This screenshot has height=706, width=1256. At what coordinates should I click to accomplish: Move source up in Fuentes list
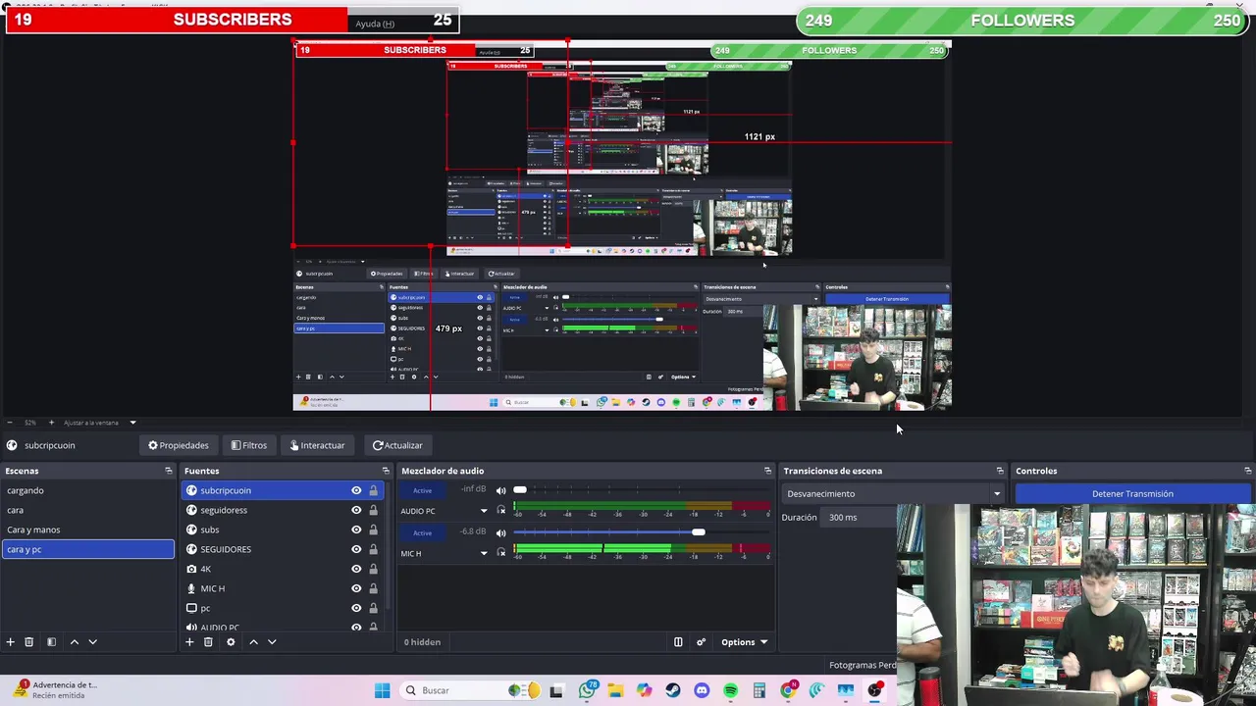point(253,642)
